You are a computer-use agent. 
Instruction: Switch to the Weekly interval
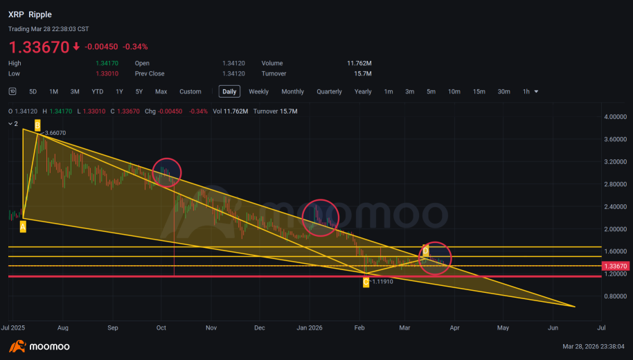point(258,91)
